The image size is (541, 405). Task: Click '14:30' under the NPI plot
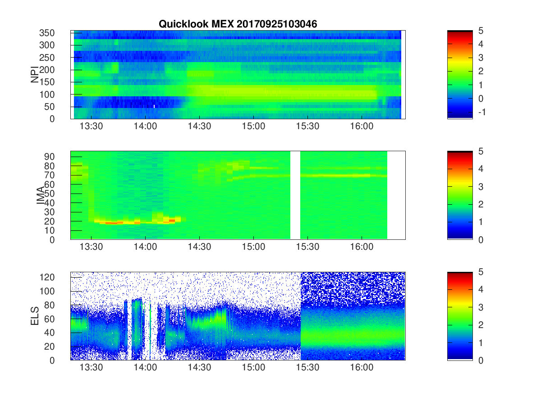(x=199, y=126)
